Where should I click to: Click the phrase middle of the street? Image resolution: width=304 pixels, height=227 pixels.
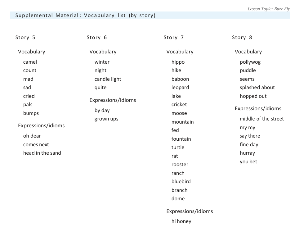point(262,119)
